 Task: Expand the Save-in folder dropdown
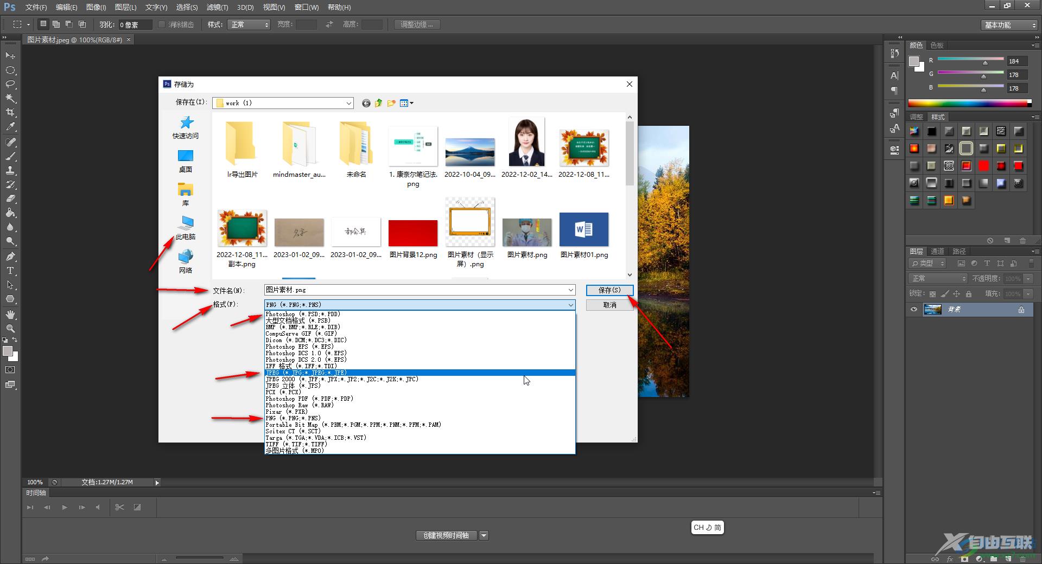(x=348, y=103)
